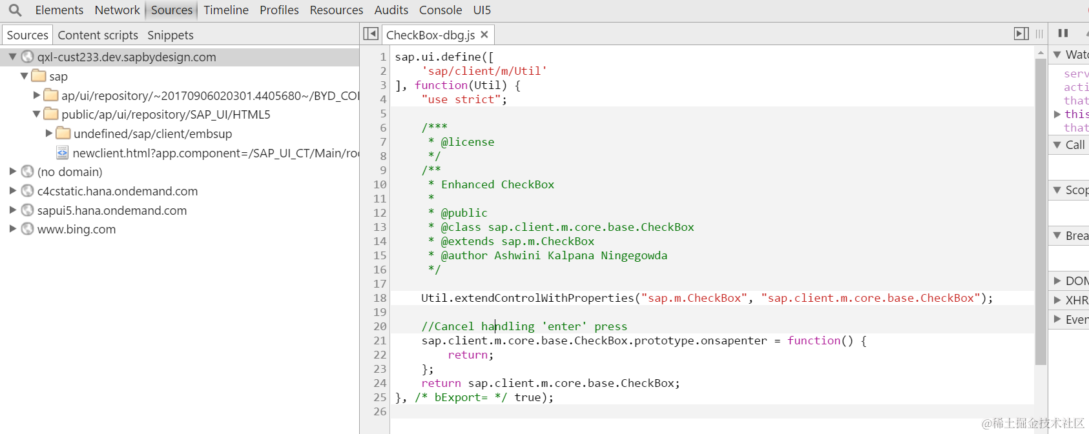Screen dimensions: 1089x434
Task: Open the Resources panel
Action: [337, 10]
